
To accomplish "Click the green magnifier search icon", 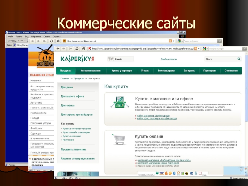I will 239,59.
